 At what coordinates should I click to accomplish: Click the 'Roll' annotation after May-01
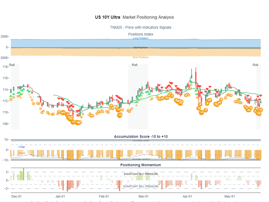click(255, 65)
